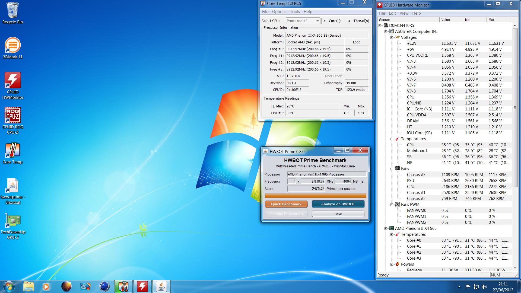521x293 pixels.
Task: Select TechPowerUp GPU-Z desktop shortcut
Action: click(x=12, y=226)
